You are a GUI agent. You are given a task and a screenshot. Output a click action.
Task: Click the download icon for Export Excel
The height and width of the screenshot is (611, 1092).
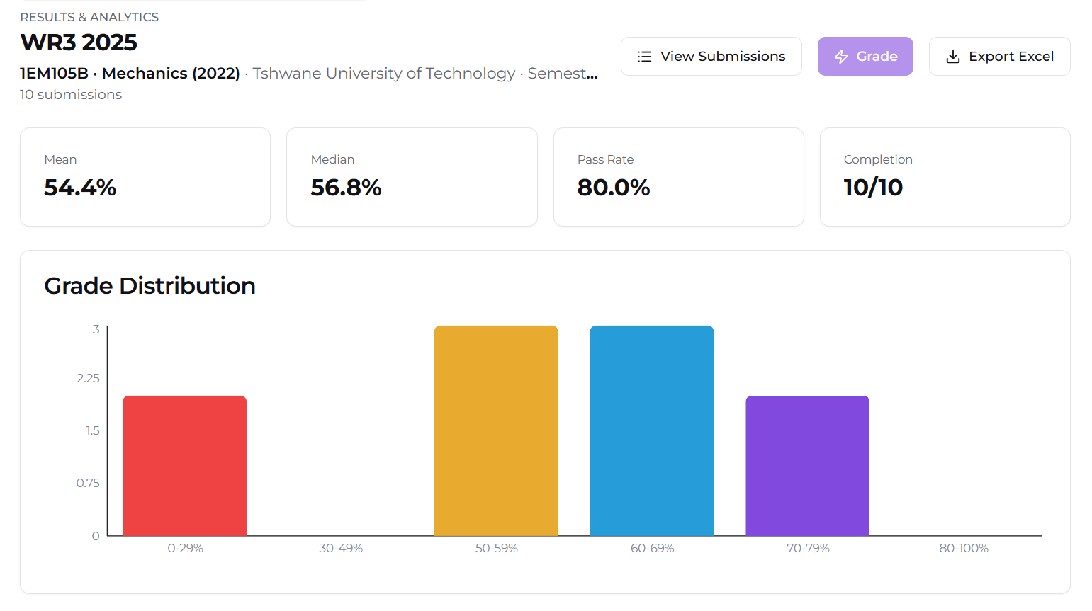coord(953,57)
